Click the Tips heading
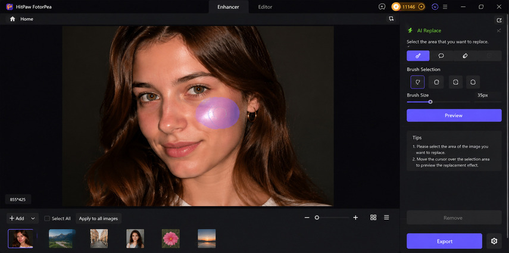The width and height of the screenshot is (509, 253). point(417,138)
